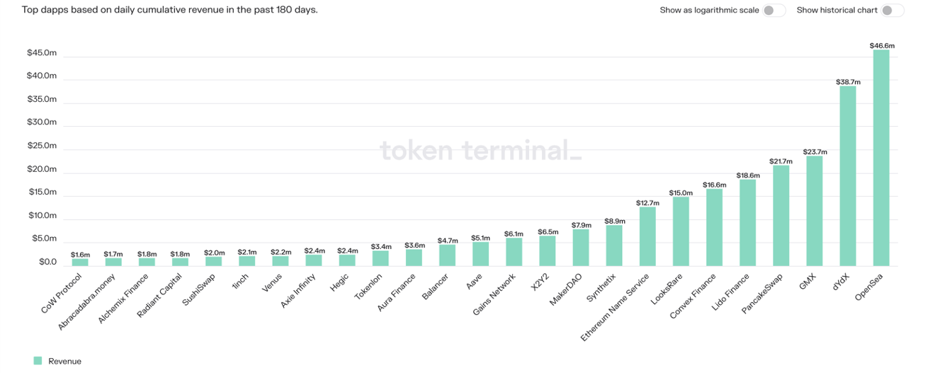Click the token terminal watermark logo
Viewport: 928px width, 375px height.
coord(480,151)
